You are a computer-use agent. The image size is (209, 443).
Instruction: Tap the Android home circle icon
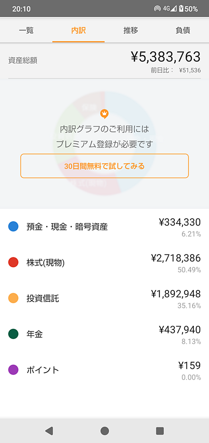pyautogui.click(x=104, y=431)
